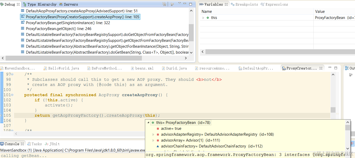Viewport: 355px width, 158px height.
Task: Select the ProxyFactoryBean.getSingletonInstance() stack frame
Action: (65, 23)
